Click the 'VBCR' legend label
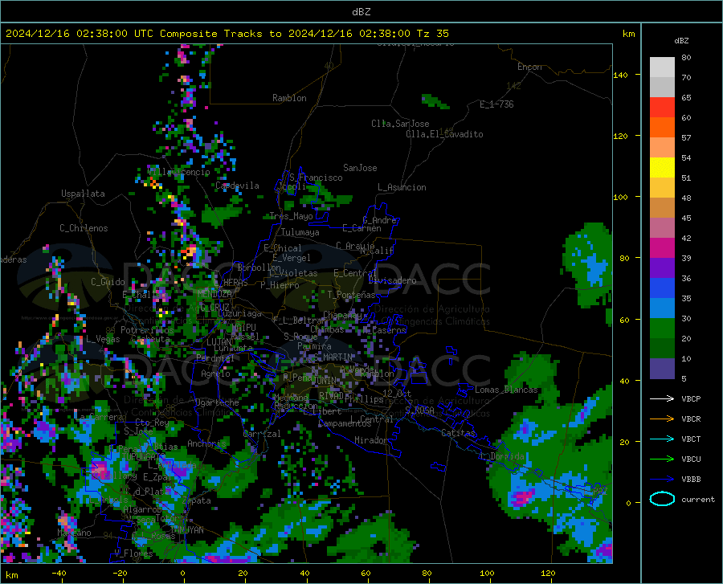 pos(691,419)
